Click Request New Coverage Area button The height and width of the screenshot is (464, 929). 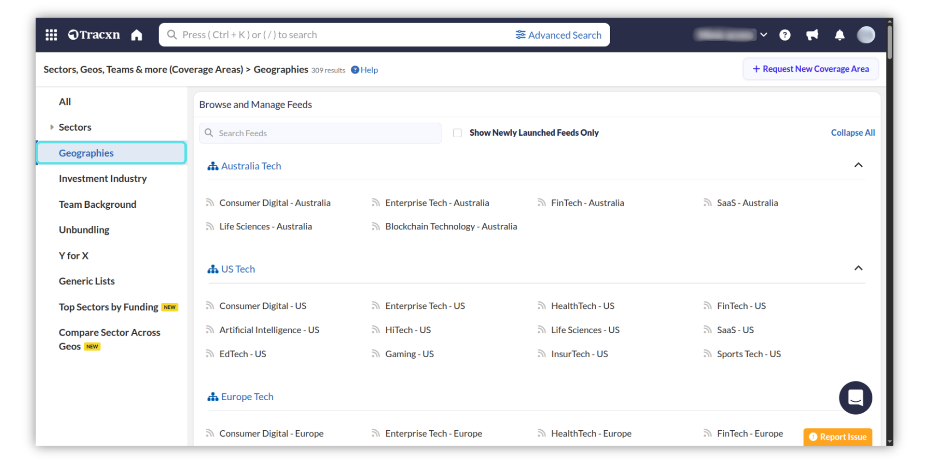click(x=810, y=69)
